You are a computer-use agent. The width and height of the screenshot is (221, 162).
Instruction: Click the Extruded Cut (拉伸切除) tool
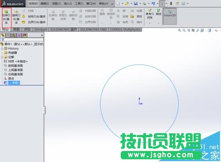[x=53, y=15]
